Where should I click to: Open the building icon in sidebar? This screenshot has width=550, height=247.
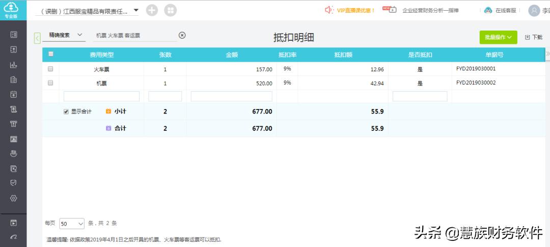pos(13,79)
